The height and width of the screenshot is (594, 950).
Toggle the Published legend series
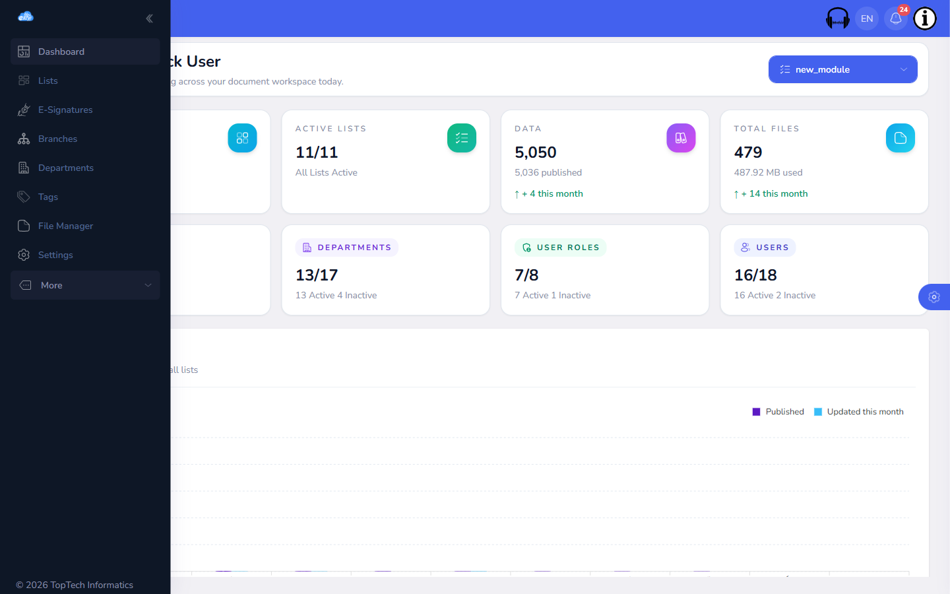click(x=778, y=412)
